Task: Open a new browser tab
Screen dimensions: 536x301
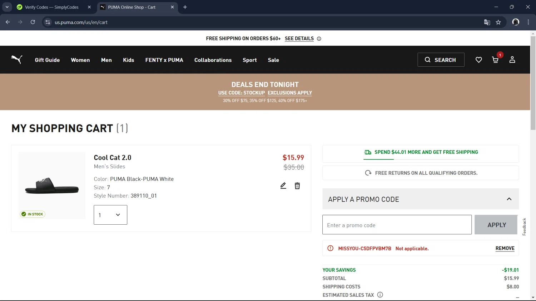Action: (x=185, y=7)
